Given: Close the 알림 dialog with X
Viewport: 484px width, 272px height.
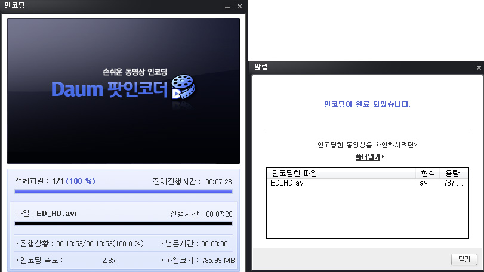Looking at the screenshot, I should click(x=479, y=67).
